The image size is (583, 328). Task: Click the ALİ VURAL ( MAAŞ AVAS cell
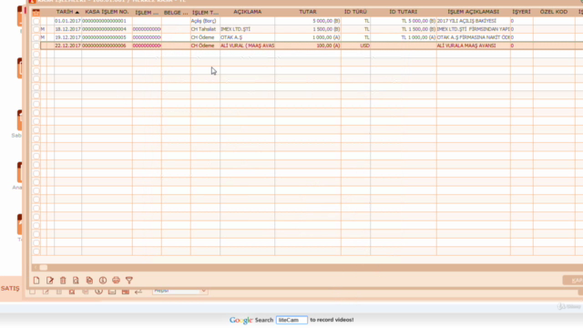(x=248, y=46)
